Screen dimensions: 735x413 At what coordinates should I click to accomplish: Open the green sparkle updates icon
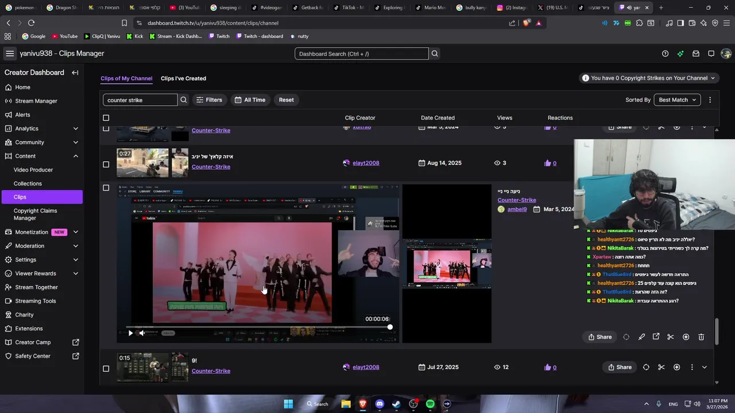click(x=680, y=53)
